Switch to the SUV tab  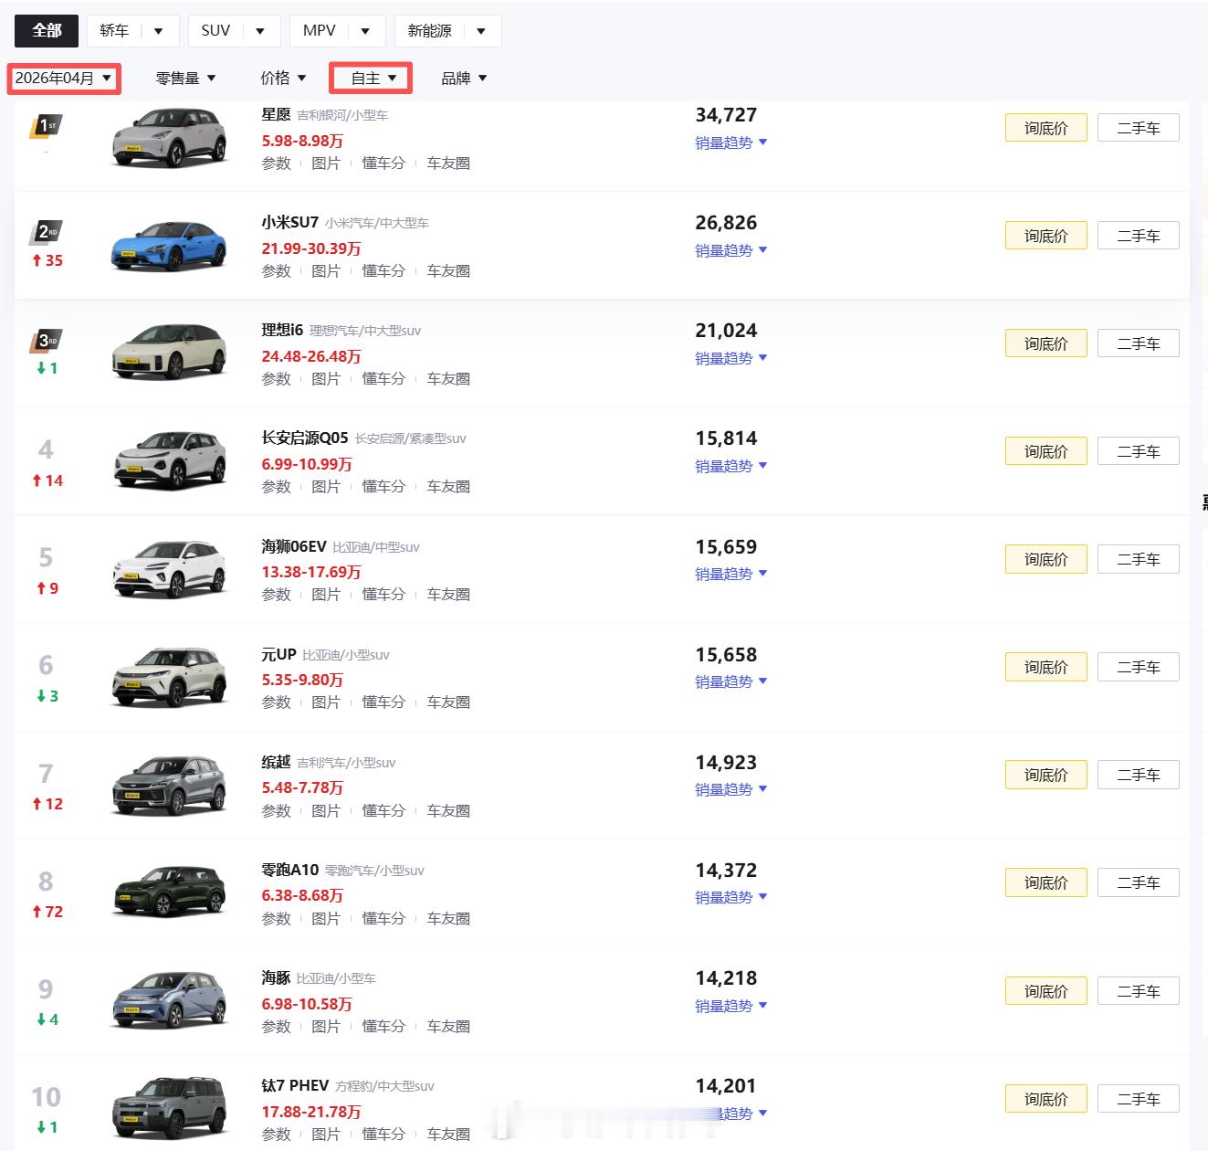tap(215, 31)
